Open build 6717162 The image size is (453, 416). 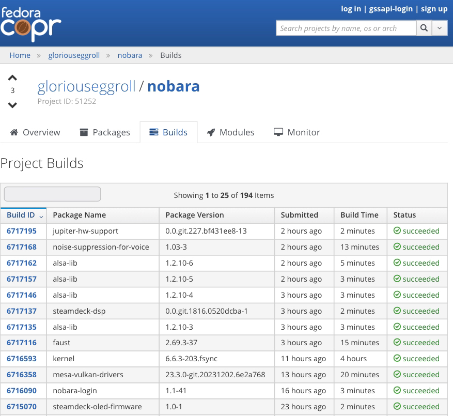22,263
